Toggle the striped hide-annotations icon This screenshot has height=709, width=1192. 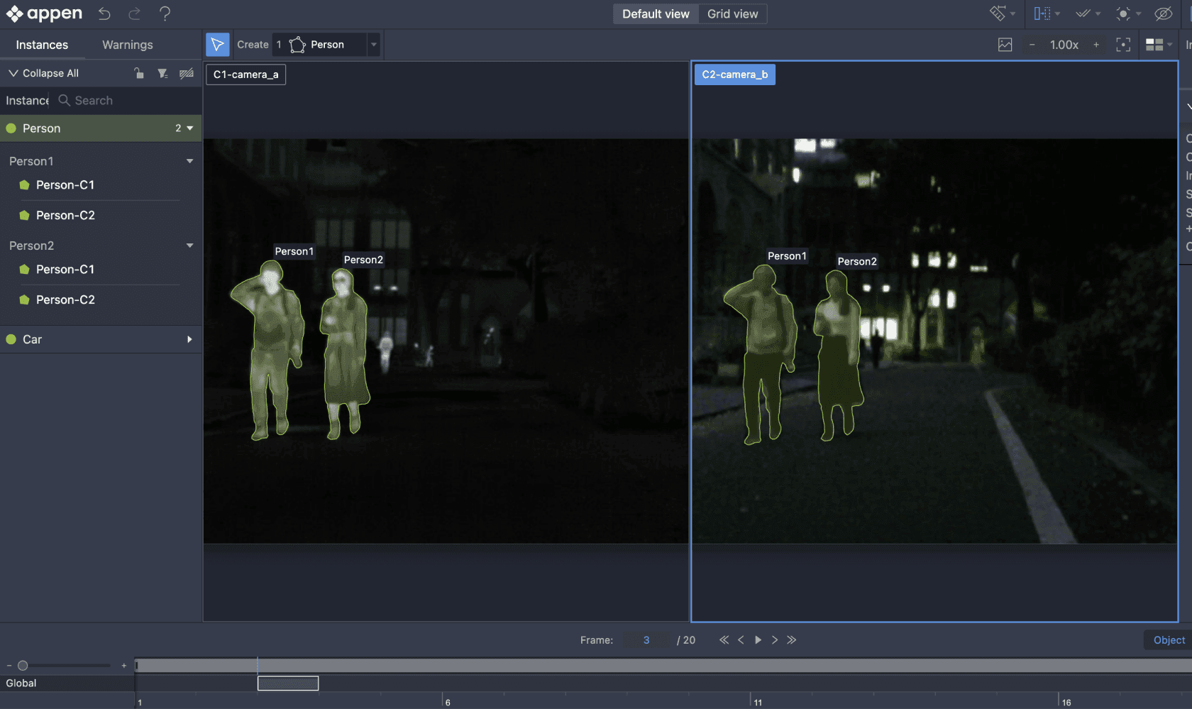(187, 73)
